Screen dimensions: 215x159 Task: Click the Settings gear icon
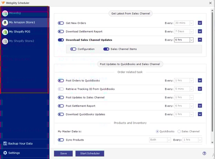pyautogui.click(x=5, y=153)
